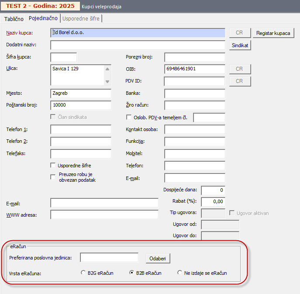Check the Oslob. PDV-a temeljem čl. box

pos(129,117)
